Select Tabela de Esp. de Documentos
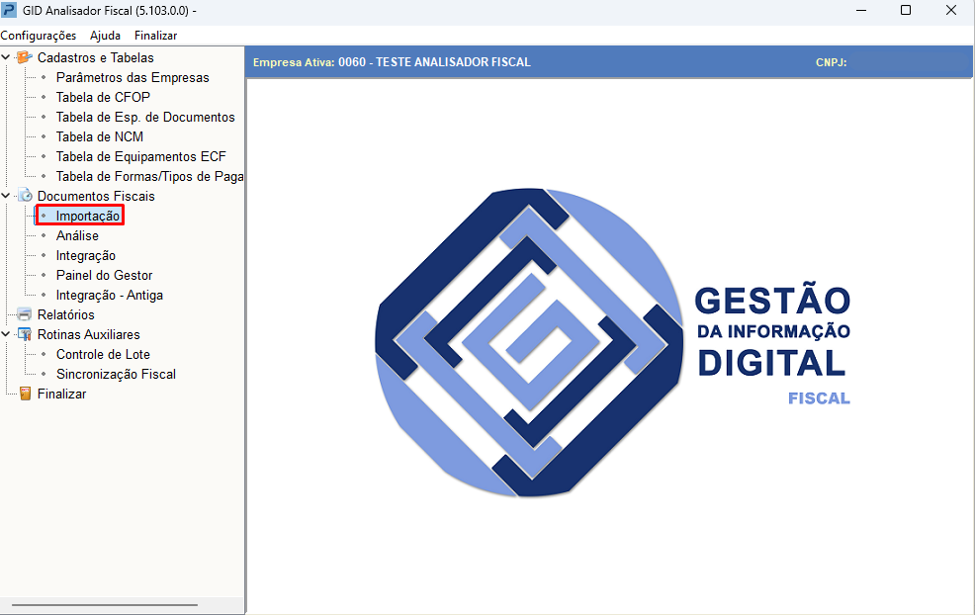975x615 pixels. pos(145,117)
